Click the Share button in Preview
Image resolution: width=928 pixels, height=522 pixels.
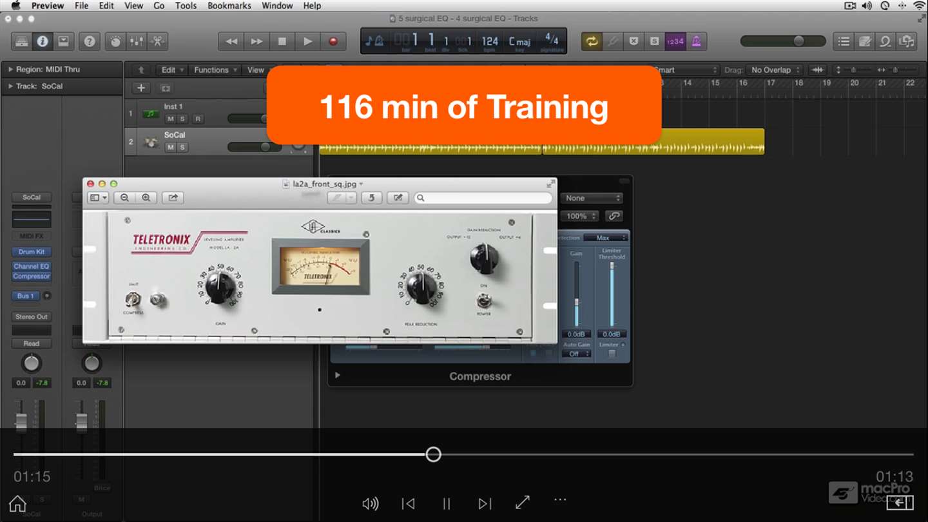[173, 198]
